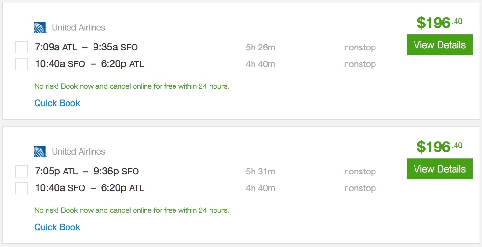This screenshot has height=247, width=482.
Task: Click the "No risk!" cancellation notice in the second card
Action: coord(132,210)
